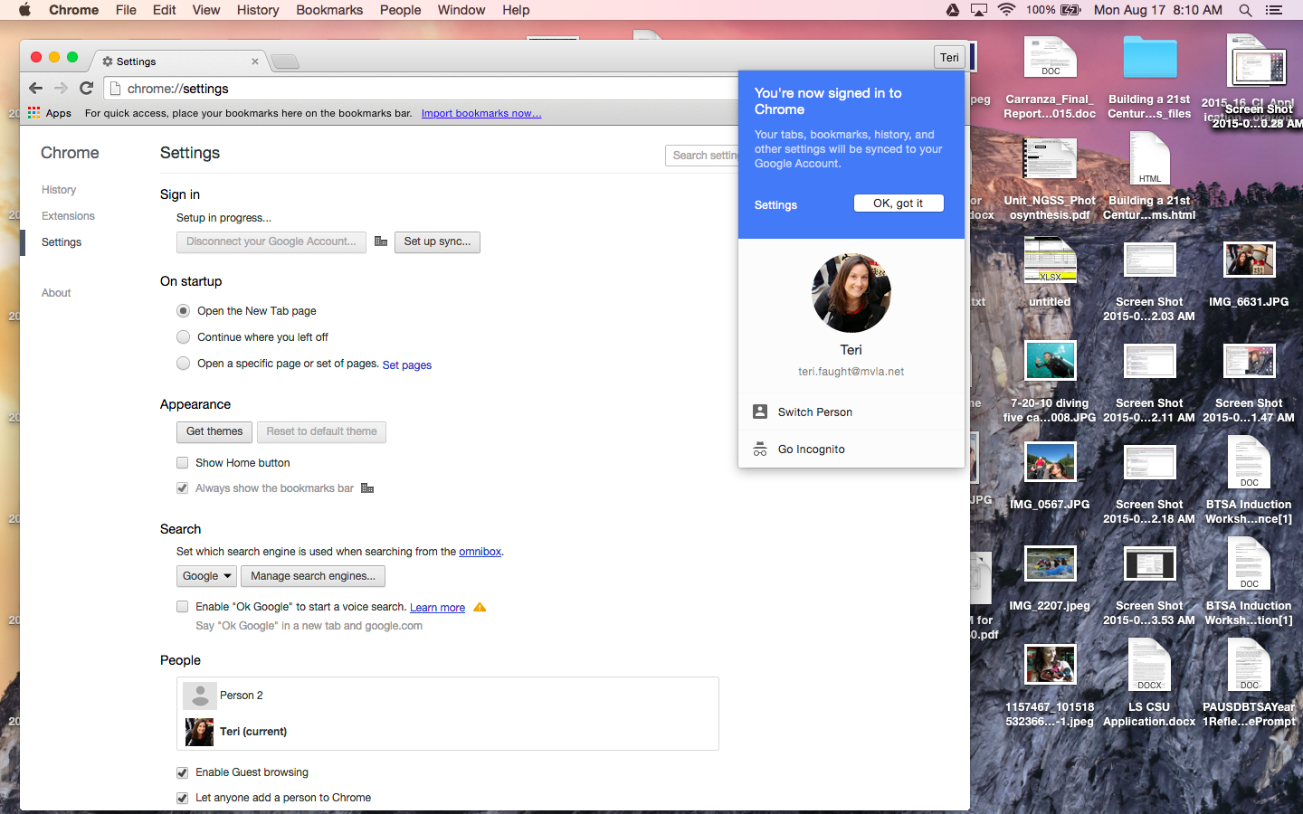The image size is (1303, 814).
Task: Click the Google Drive menu bar icon
Action: 953,10
